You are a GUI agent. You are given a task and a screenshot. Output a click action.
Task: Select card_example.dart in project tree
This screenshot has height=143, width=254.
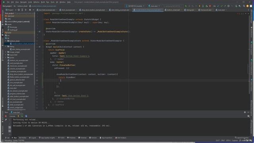[x=16, y=63]
